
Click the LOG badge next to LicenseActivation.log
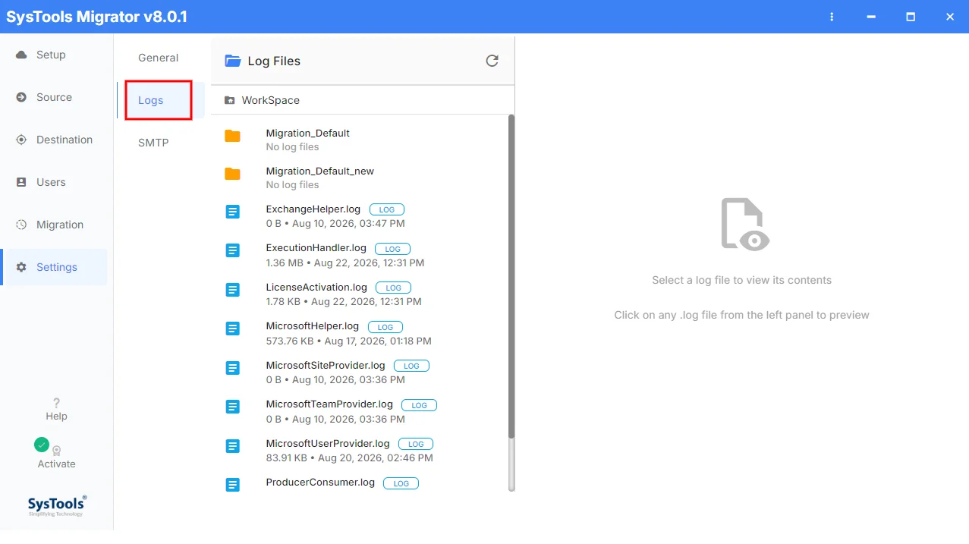click(394, 288)
